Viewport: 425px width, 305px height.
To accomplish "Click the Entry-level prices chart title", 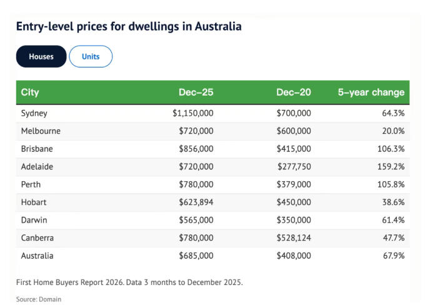I will click(x=128, y=27).
